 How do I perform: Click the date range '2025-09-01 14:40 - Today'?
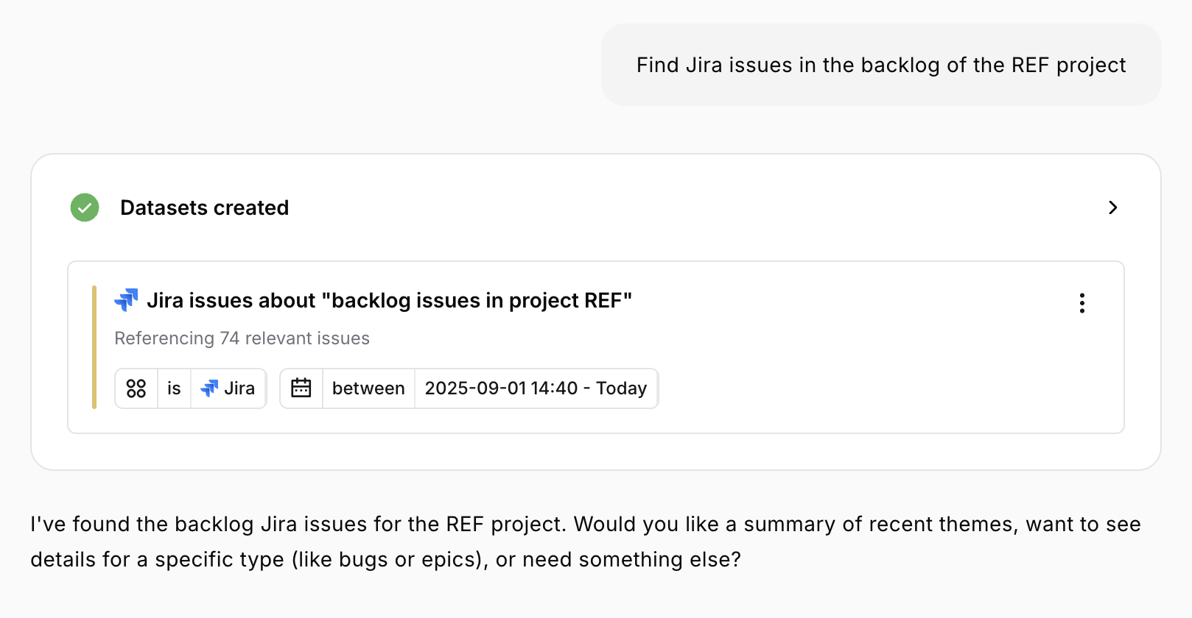[536, 388]
